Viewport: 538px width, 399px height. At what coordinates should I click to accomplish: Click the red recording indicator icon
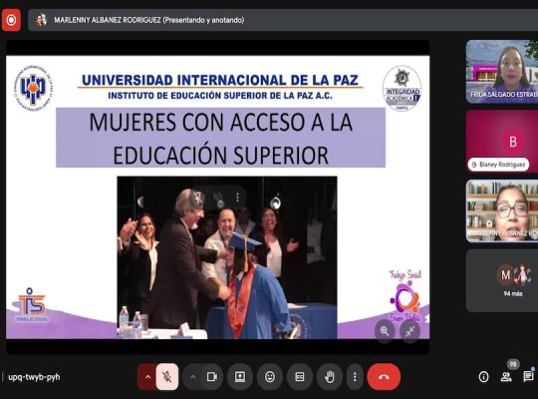[11, 20]
